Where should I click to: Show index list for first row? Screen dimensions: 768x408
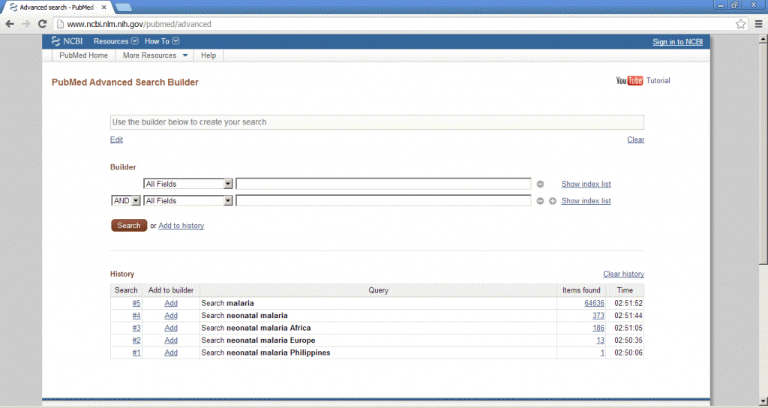point(586,184)
